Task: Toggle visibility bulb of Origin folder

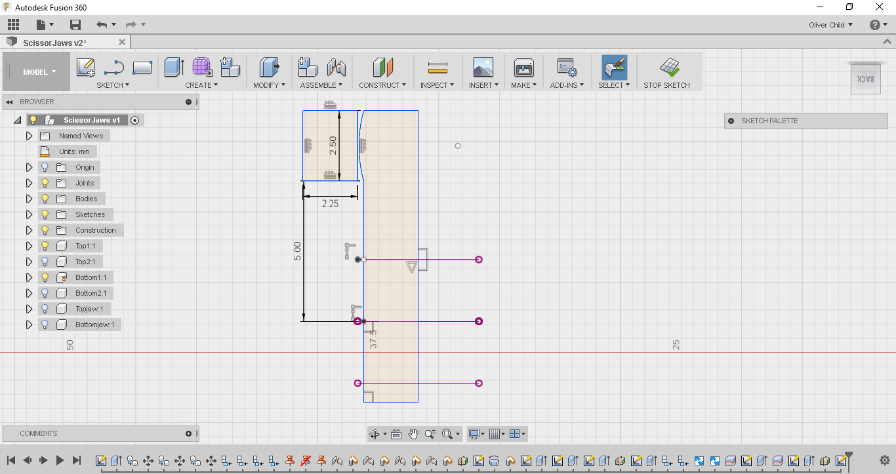Action: pyautogui.click(x=45, y=167)
